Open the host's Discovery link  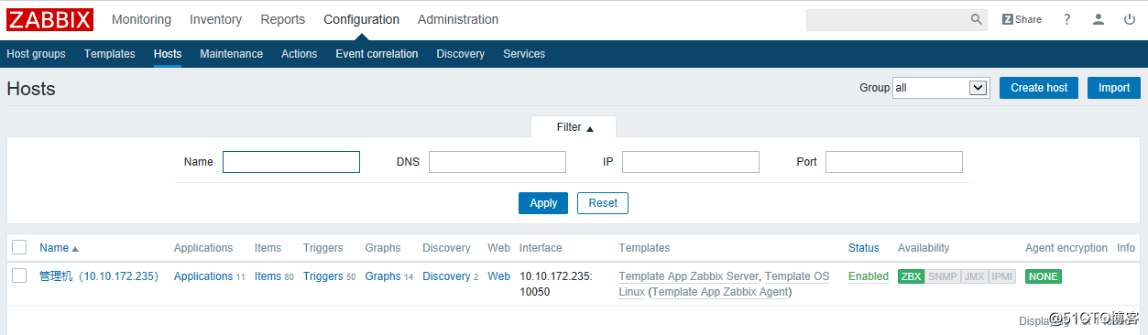tap(446, 276)
